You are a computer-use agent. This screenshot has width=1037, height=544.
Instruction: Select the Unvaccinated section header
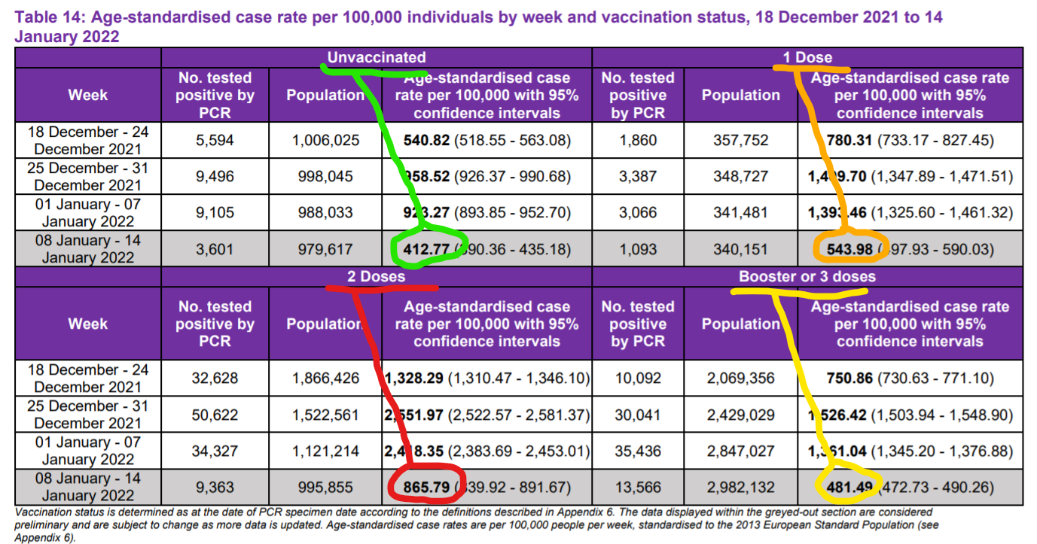[376, 57]
